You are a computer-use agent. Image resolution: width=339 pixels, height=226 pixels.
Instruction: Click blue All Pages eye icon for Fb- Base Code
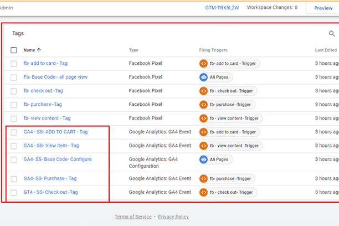tap(203, 77)
